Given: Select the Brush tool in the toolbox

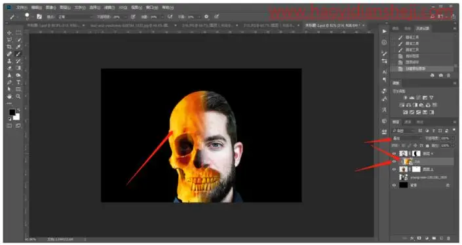Looking at the screenshot, I should tap(18, 54).
